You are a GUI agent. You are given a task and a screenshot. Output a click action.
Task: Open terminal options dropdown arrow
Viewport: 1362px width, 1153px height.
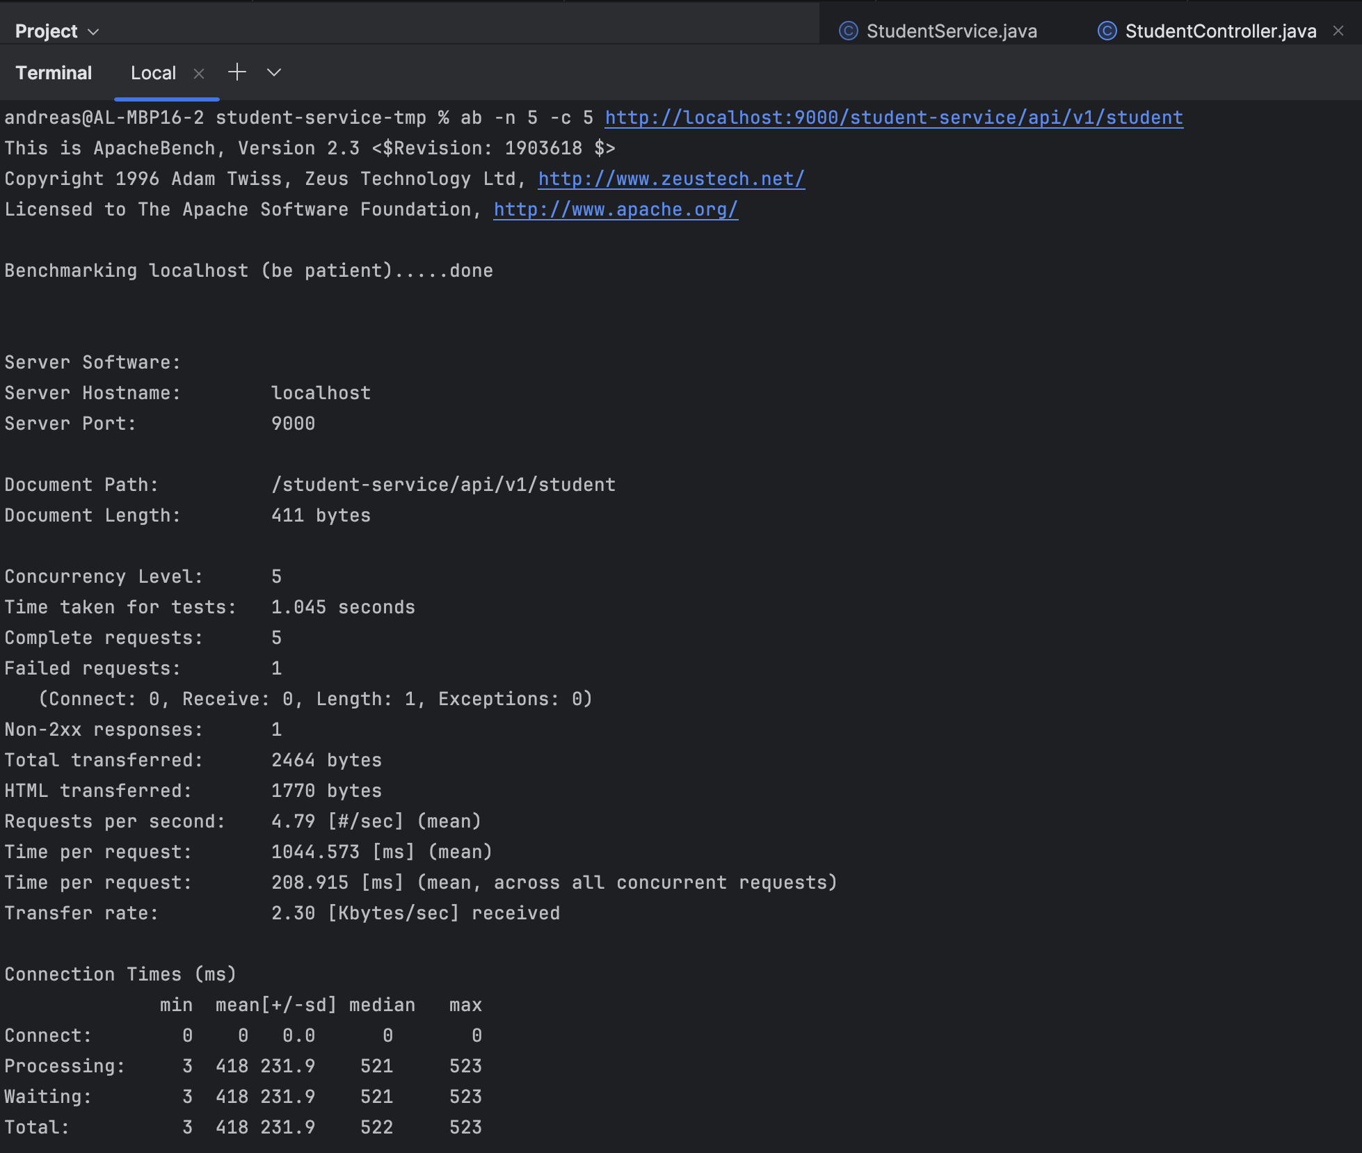[x=274, y=72]
